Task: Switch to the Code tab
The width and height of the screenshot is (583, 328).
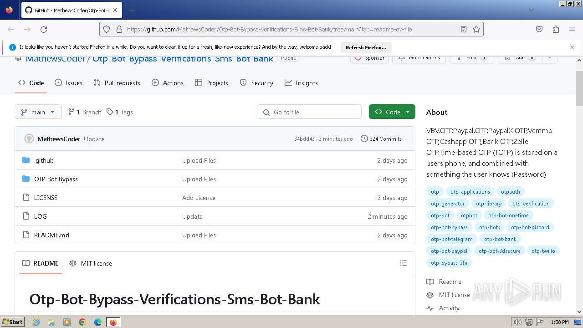Action: 31,83
